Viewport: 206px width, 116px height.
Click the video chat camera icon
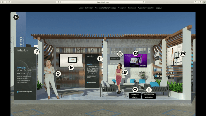(135, 90)
